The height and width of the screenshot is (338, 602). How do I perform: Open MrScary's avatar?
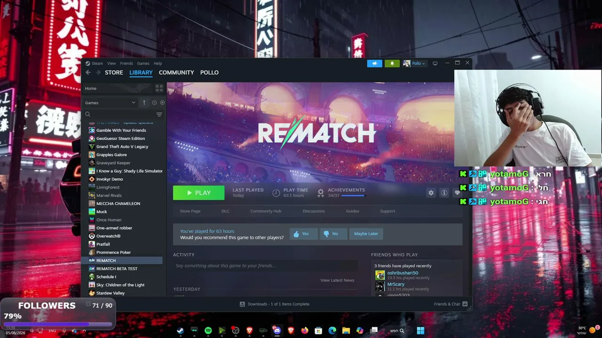[380, 286]
